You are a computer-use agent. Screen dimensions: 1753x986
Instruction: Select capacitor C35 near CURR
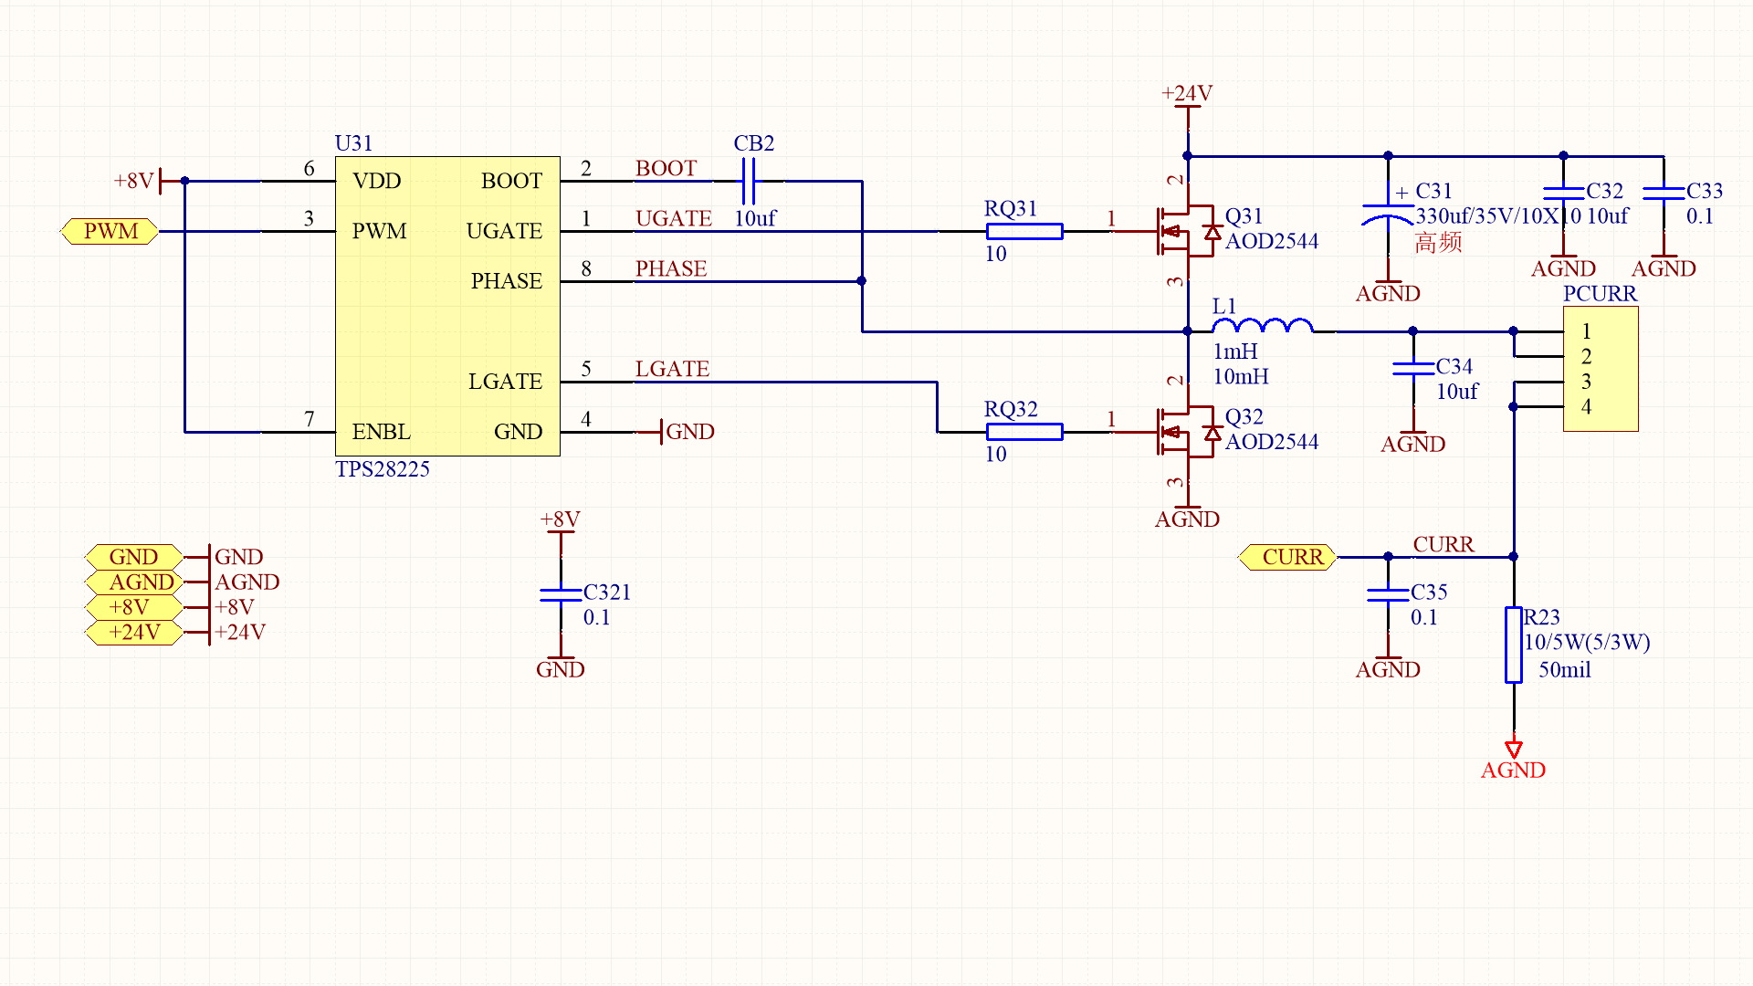[x=1387, y=594]
